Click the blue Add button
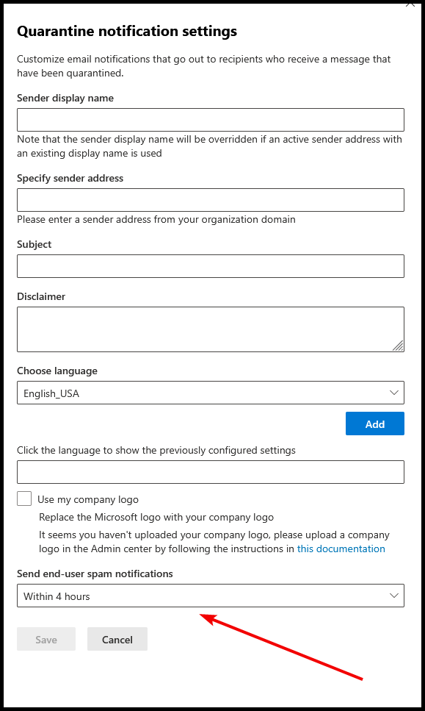 click(x=375, y=424)
